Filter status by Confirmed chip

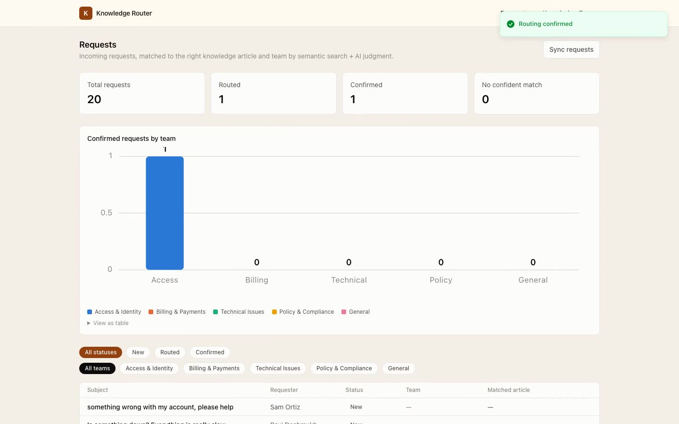[210, 352]
